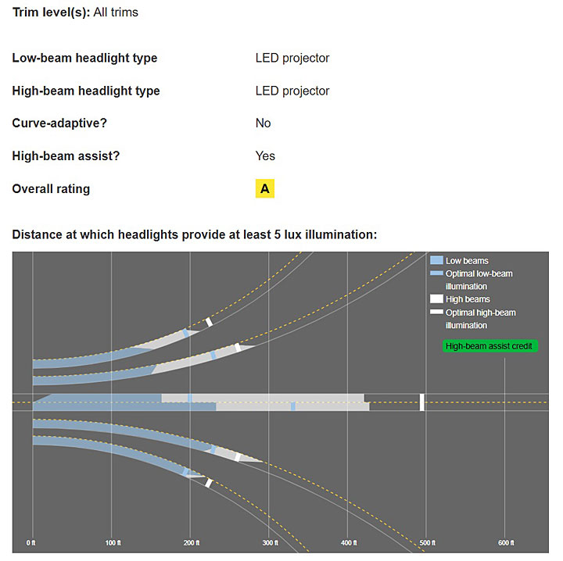This screenshot has height=561, width=563.
Task: Click the High beams legend text
Action: [x=468, y=299]
